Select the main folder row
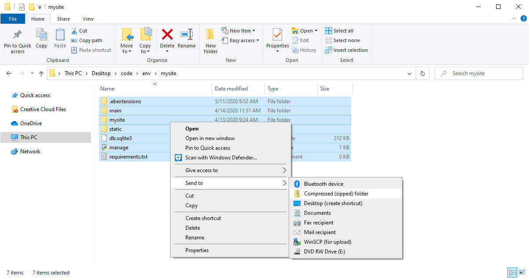Image resolution: width=529 pixels, height=278 pixels. tap(225, 111)
